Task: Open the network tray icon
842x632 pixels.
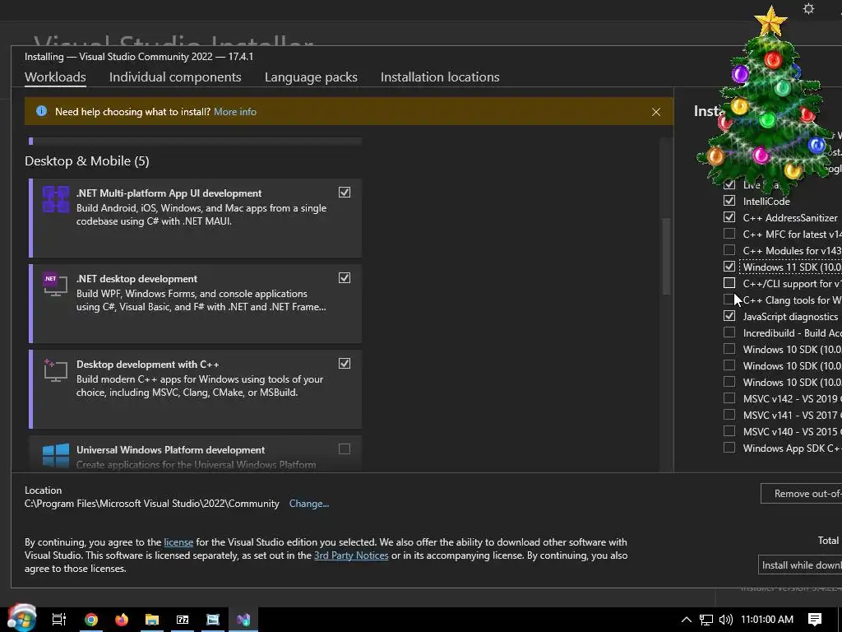Action: click(706, 620)
